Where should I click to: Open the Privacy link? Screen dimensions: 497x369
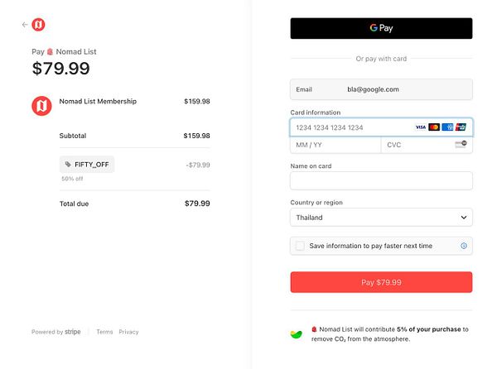point(128,332)
